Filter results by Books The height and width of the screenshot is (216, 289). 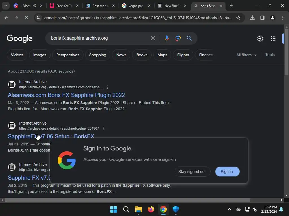(142, 55)
